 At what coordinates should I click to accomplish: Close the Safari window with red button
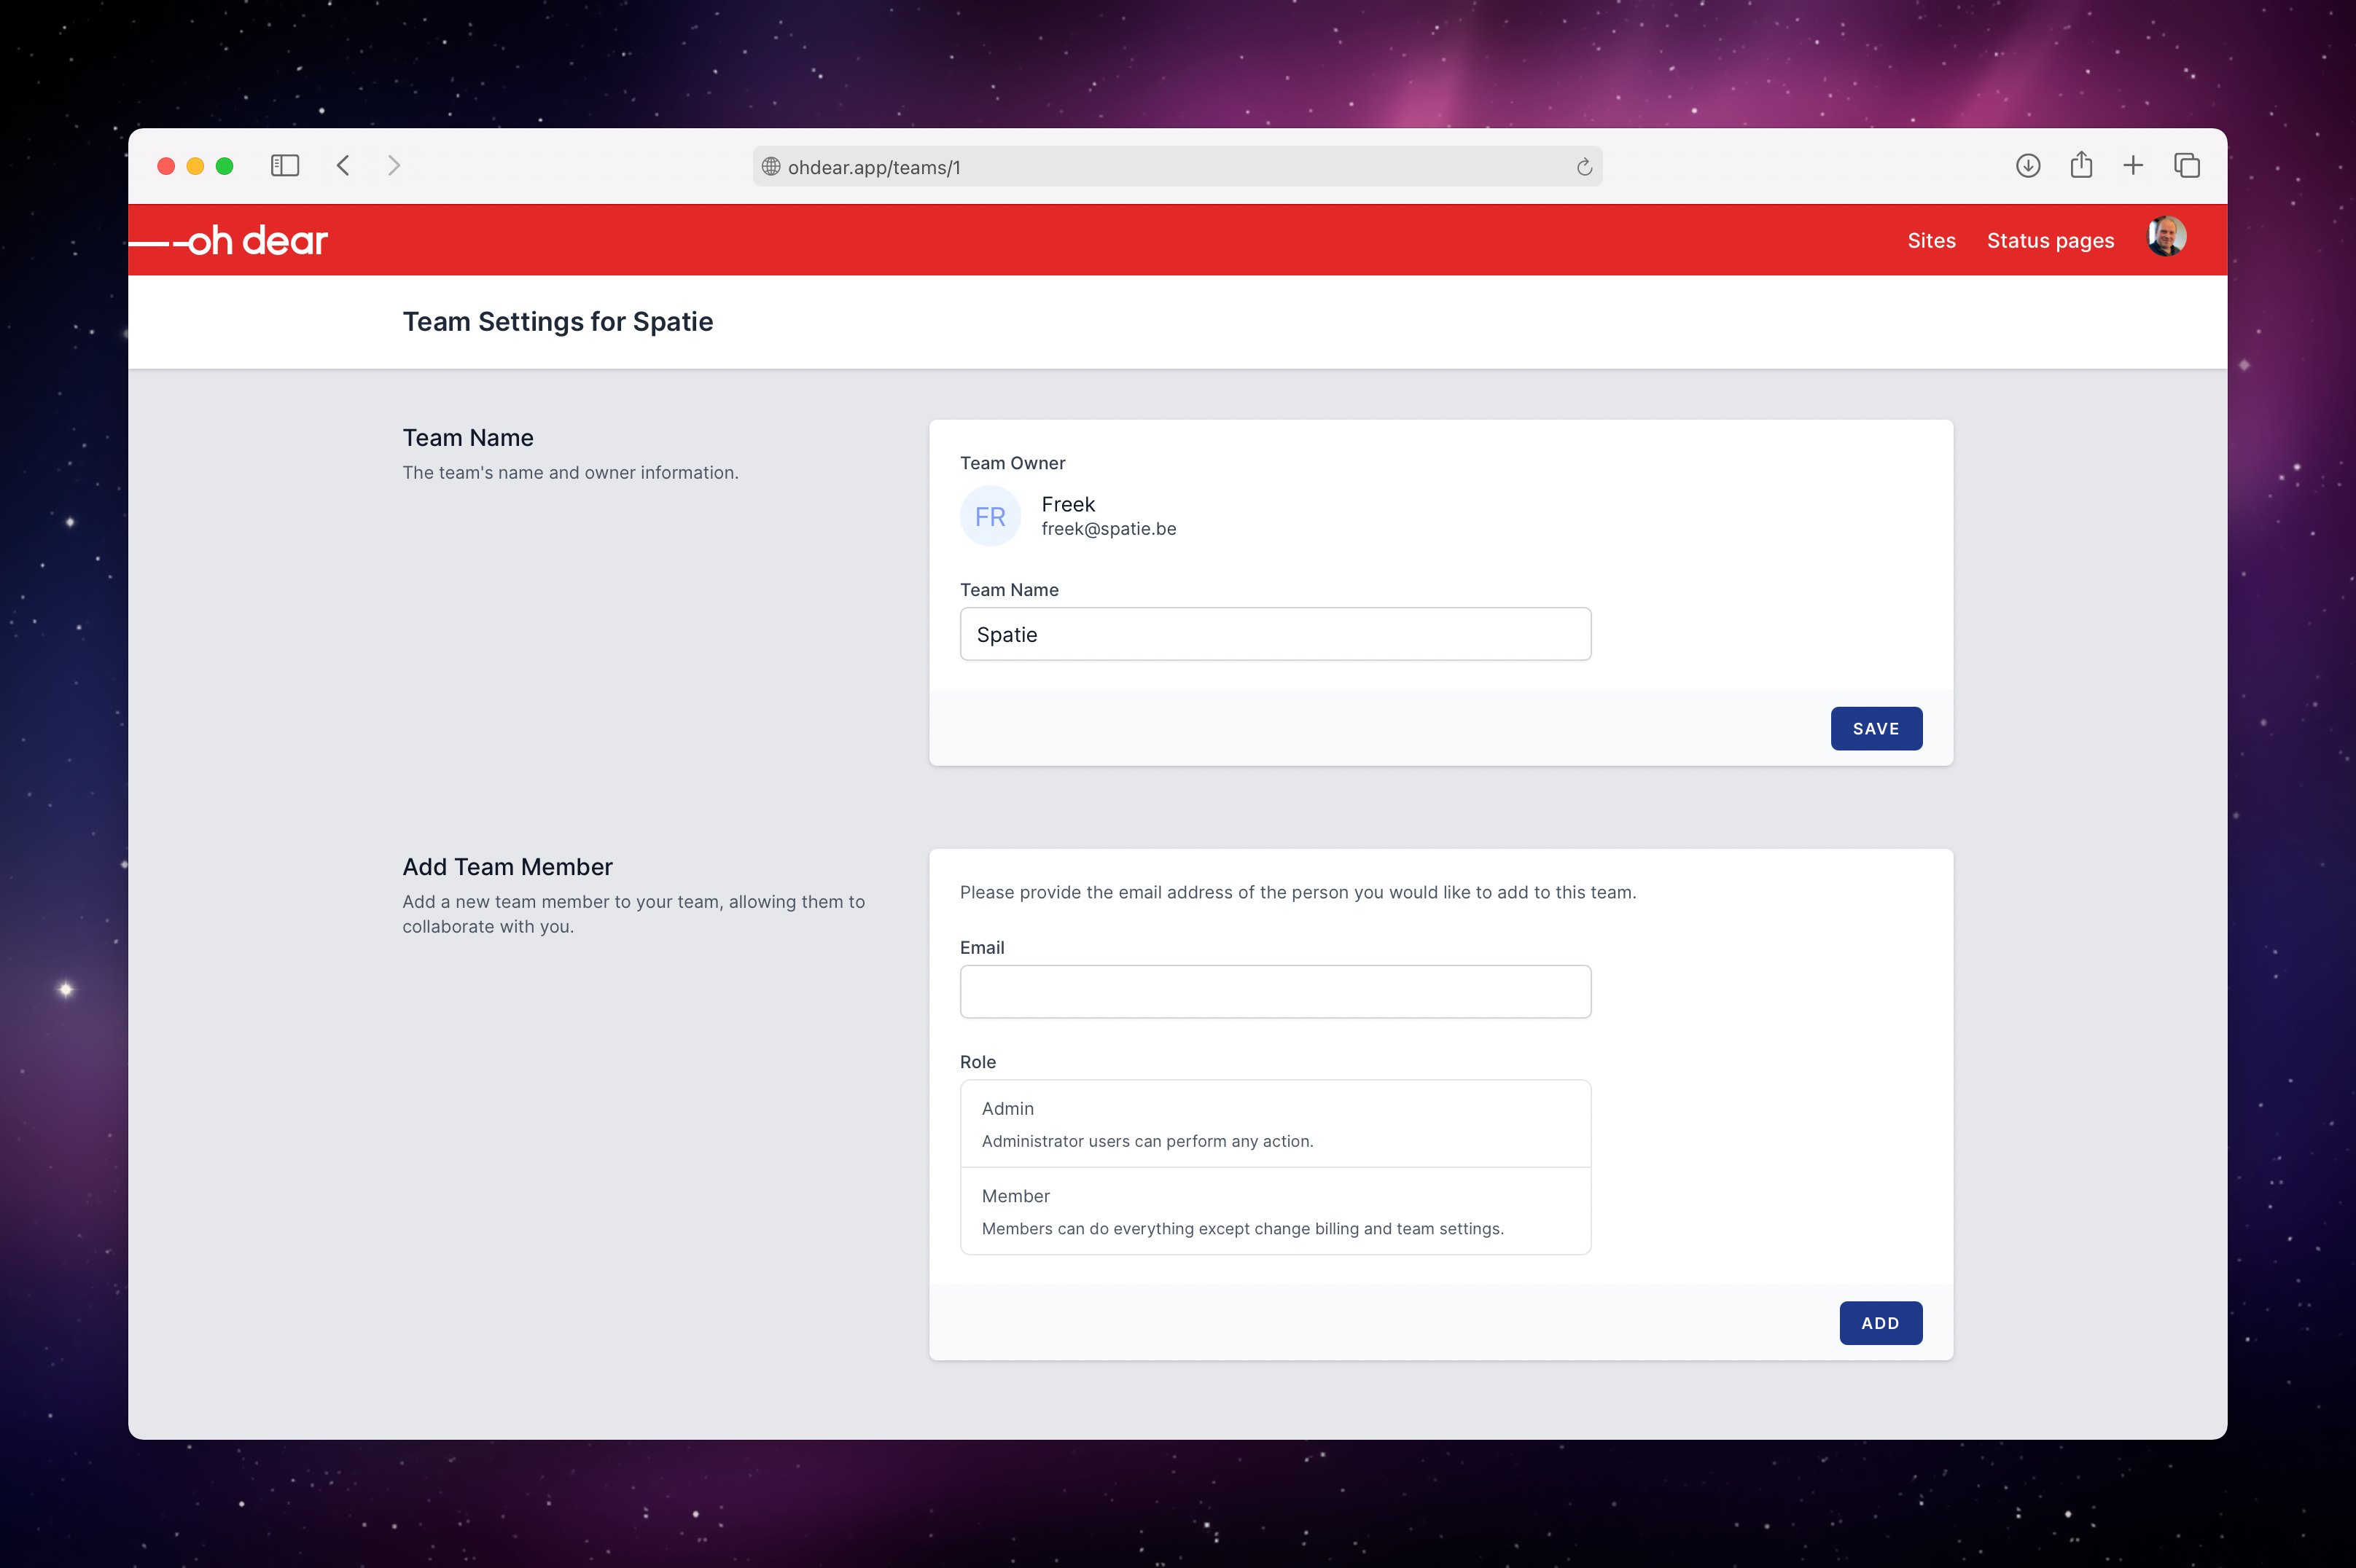(x=166, y=166)
